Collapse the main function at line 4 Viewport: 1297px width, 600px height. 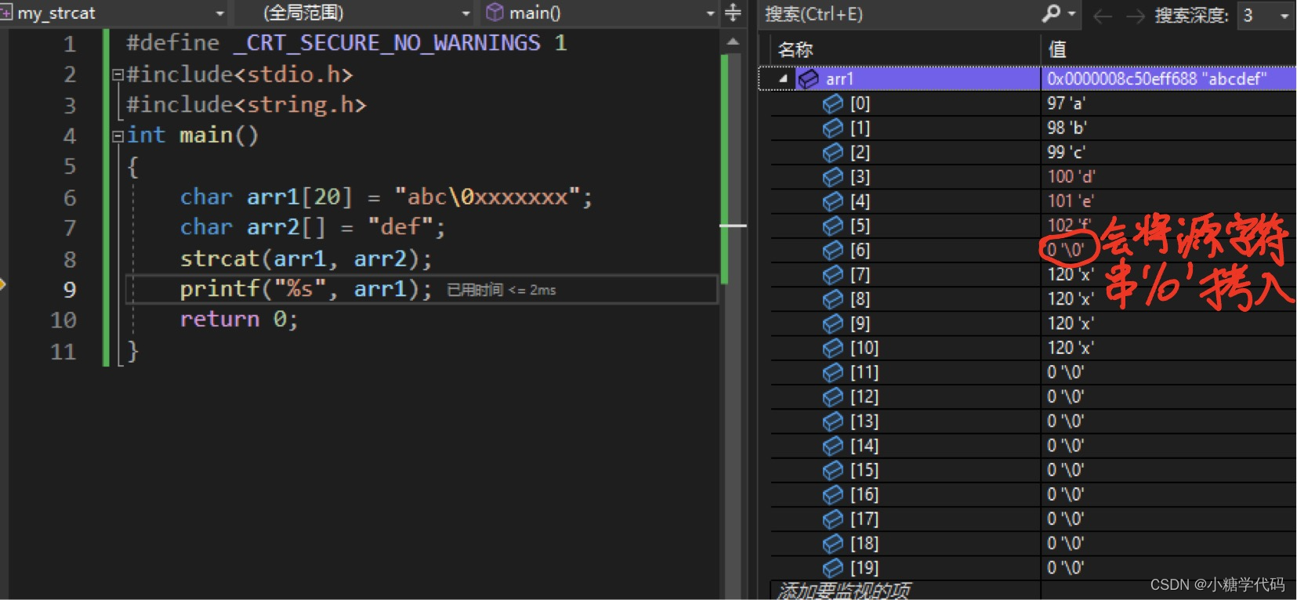[118, 136]
